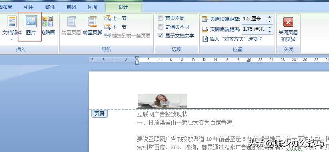Click 链接到前一条页眉 option
329x152 pixels.
[x=127, y=36]
